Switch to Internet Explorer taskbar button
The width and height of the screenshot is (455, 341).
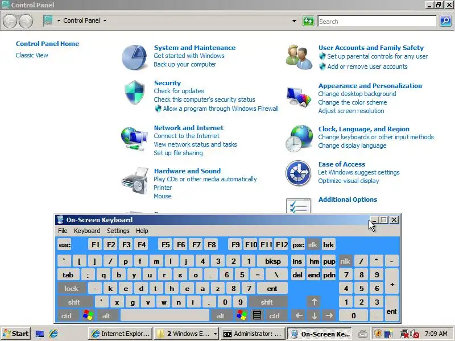pos(120,334)
